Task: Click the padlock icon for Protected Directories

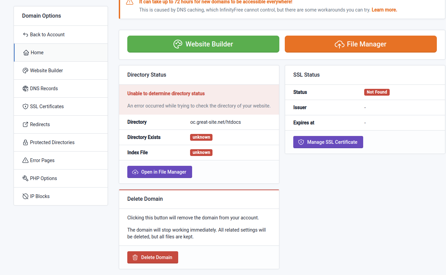Action: point(25,142)
